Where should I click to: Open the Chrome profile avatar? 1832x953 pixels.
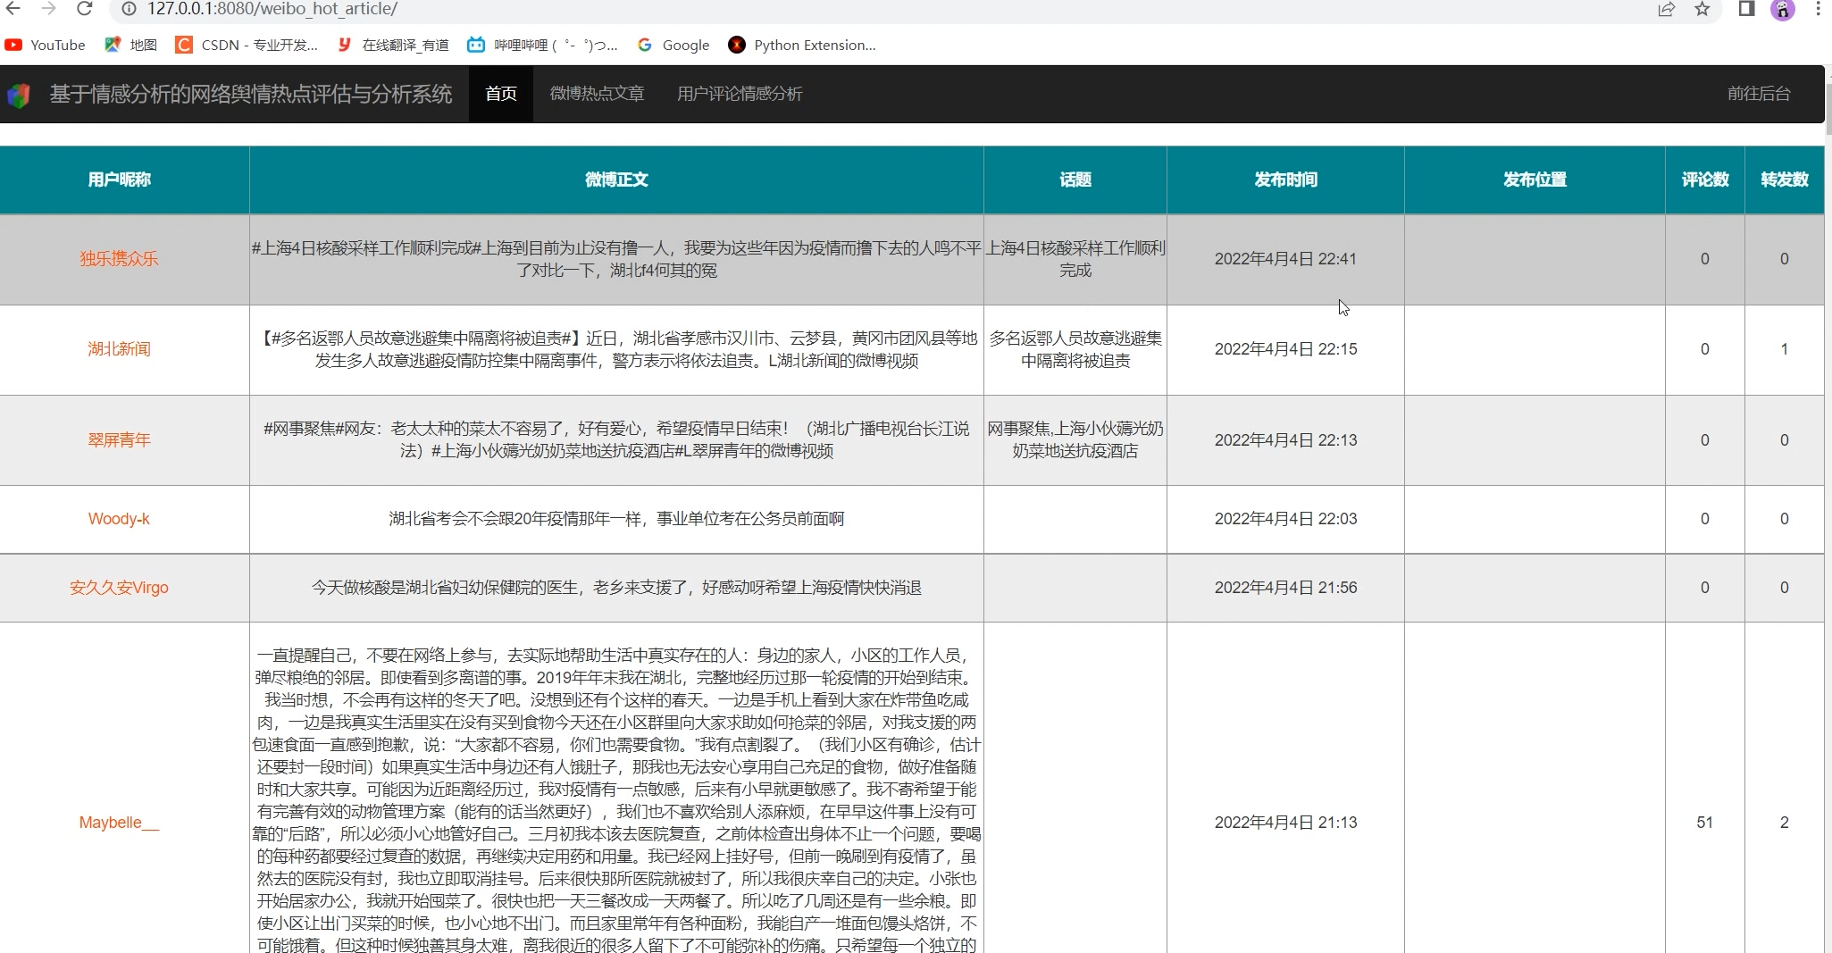point(1782,9)
